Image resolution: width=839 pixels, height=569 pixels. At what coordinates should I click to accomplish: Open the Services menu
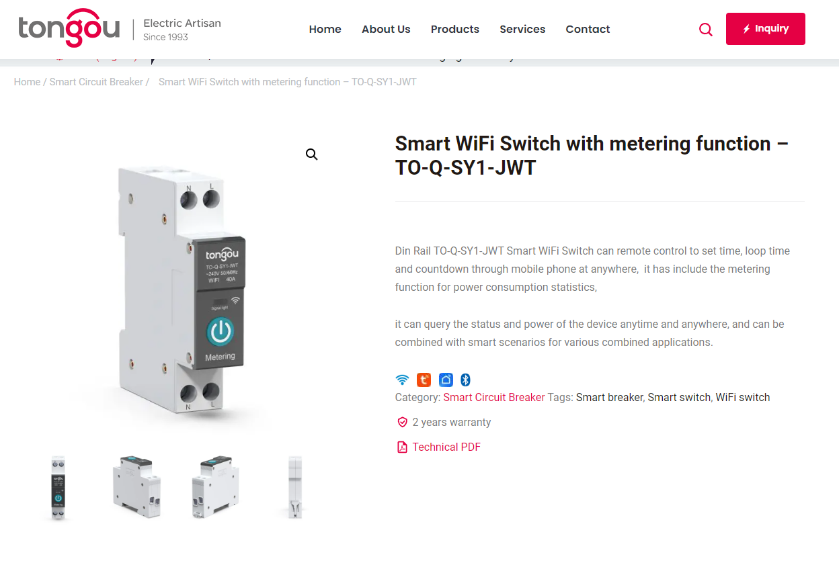click(522, 29)
